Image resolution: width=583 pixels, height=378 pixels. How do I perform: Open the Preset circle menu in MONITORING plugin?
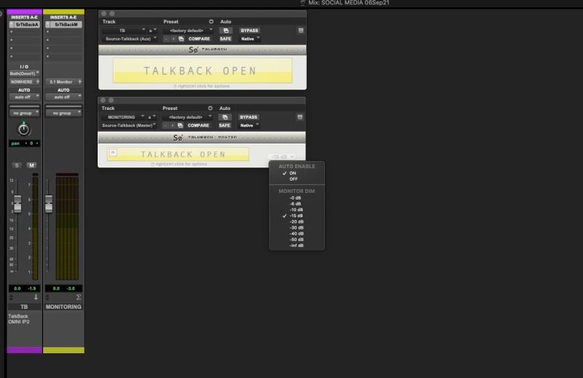click(211, 108)
